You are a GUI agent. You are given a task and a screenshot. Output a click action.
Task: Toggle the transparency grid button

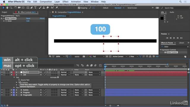pos(110,56)
